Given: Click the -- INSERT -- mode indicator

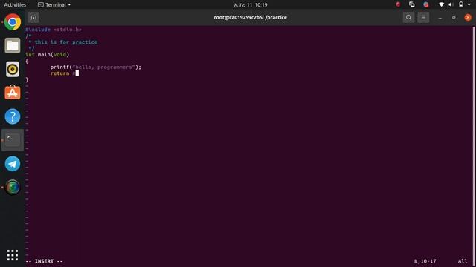Looking at the screenshot, I should click(x=44, y=261).
